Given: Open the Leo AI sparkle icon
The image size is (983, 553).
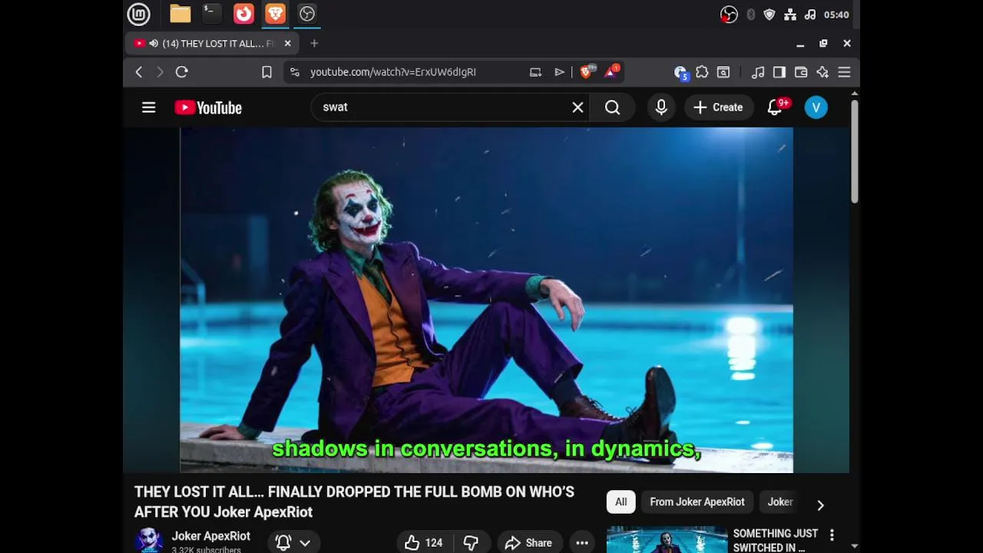Looking at the screenshot, I should coord(822,72).
